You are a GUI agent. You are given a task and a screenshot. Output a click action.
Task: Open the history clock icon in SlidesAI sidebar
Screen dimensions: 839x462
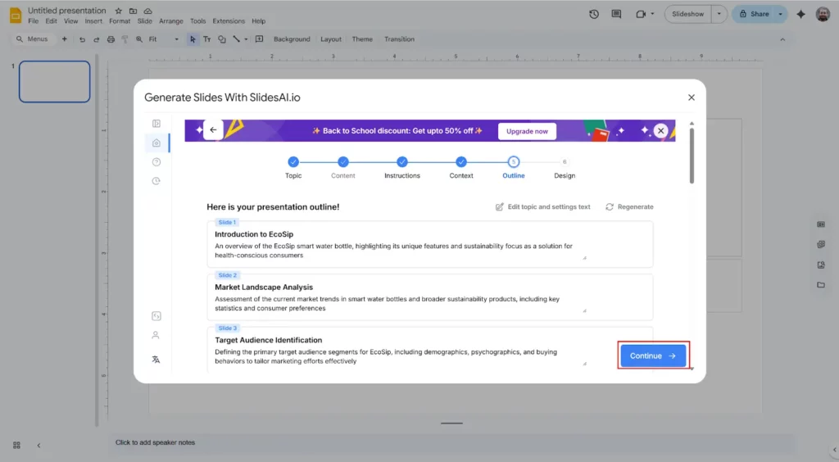156,181
